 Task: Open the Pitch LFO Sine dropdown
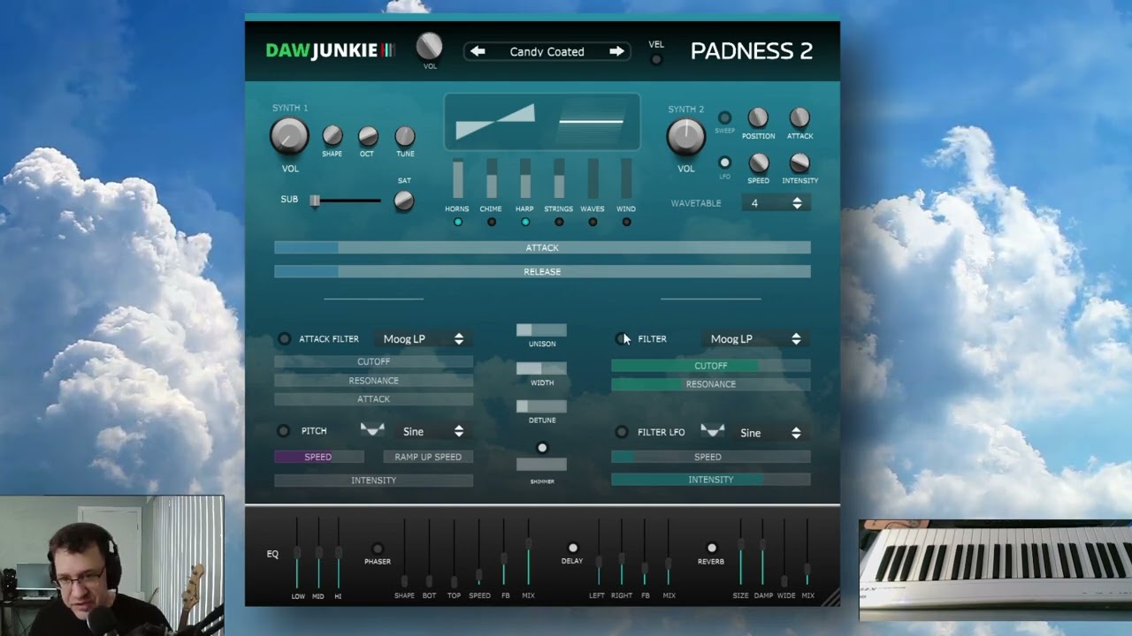[x=432, y=431]
